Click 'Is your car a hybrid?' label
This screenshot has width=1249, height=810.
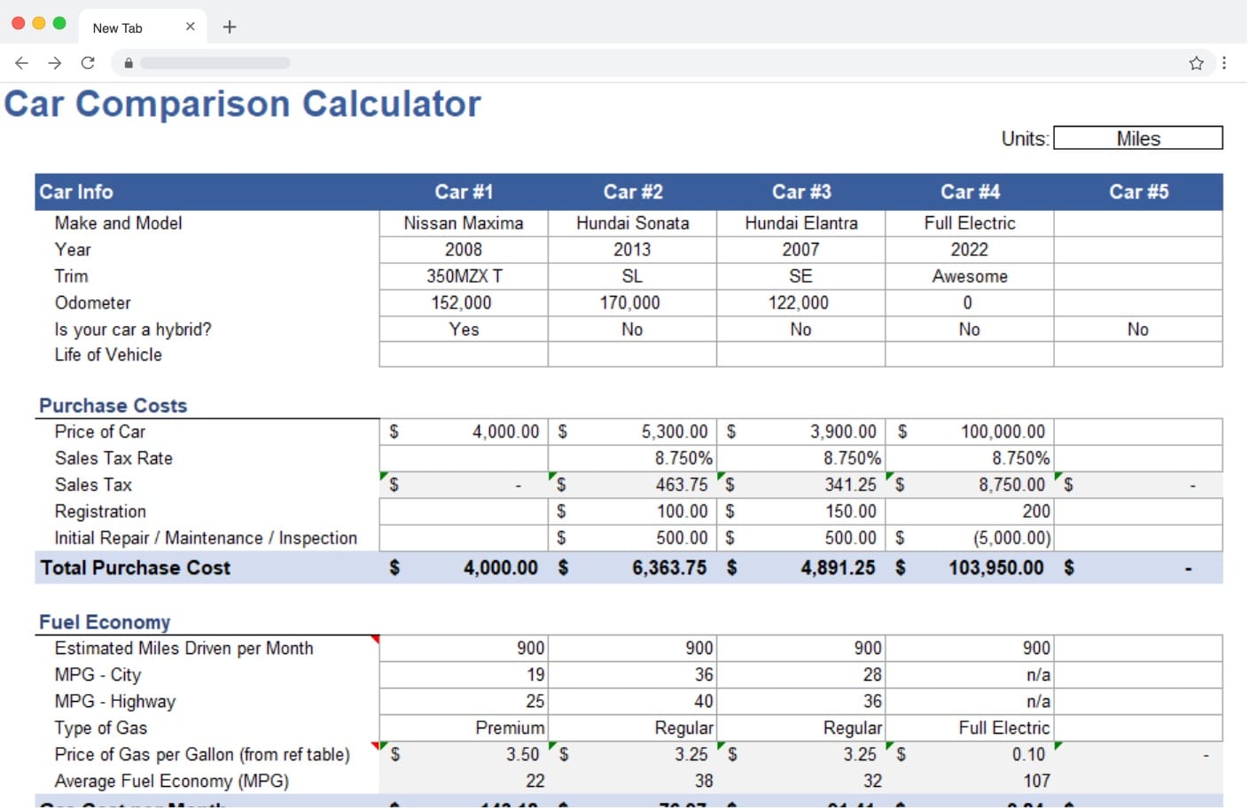pos(133,330)
